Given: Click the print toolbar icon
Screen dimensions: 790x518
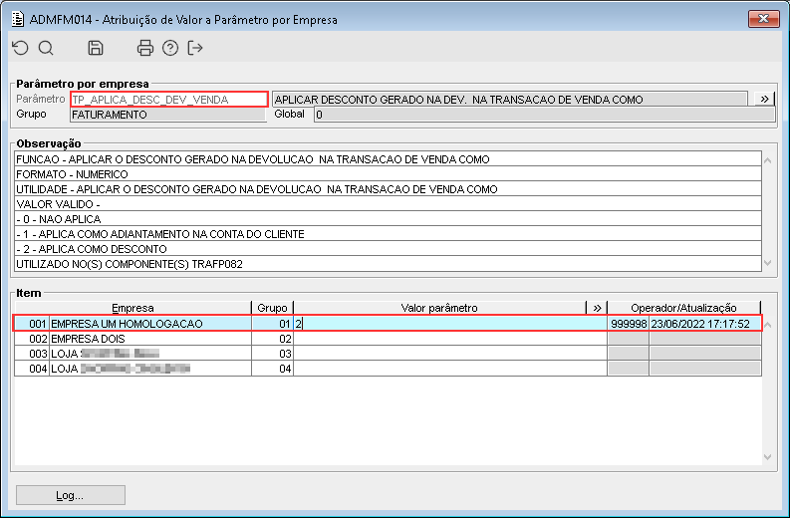Looking at the screenshot, I should [x=145, y=48].
